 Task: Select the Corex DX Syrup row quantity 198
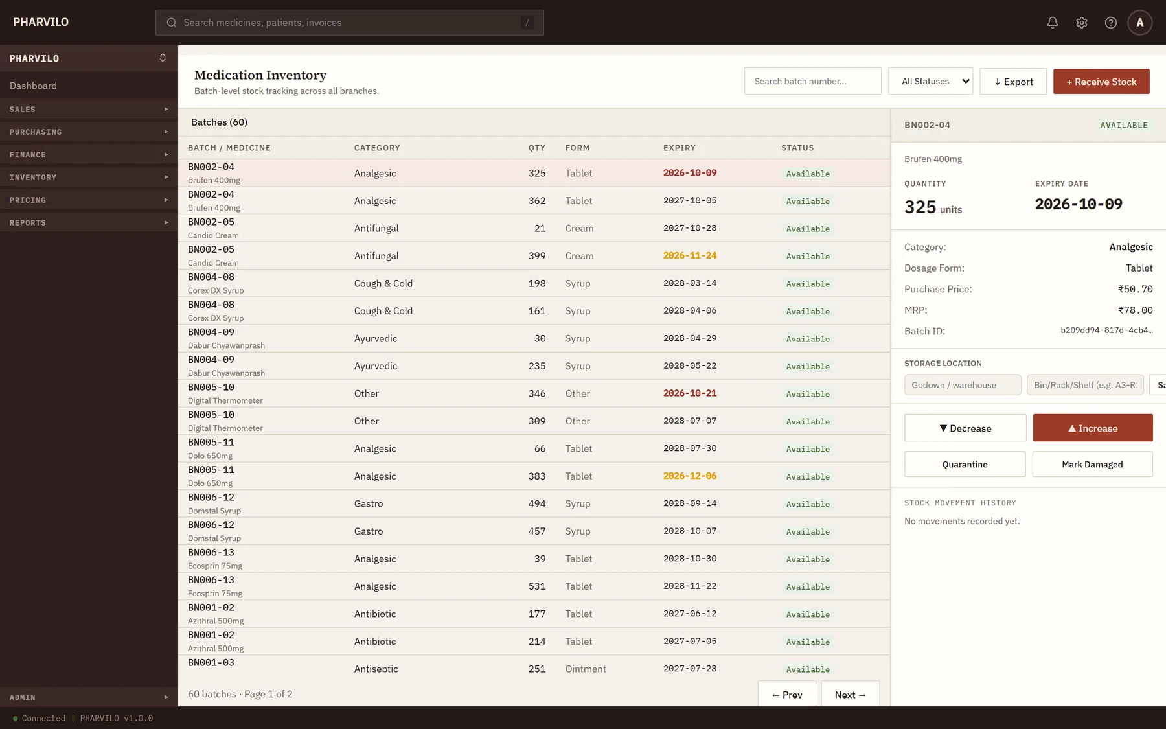click(x=534, y=283)
